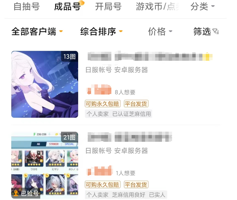The height and width of the screenshot is (200, 237).
Task: Click the 已验号 verified badge
Action: [26, 193]
